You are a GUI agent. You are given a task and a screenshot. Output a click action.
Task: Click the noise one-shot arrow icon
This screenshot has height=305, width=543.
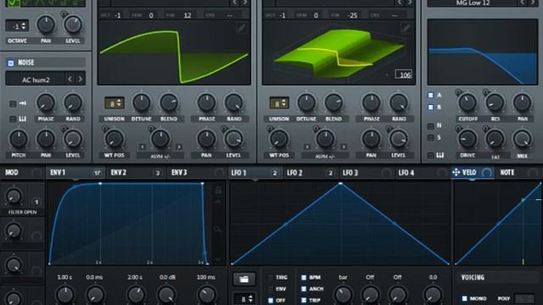23,103
